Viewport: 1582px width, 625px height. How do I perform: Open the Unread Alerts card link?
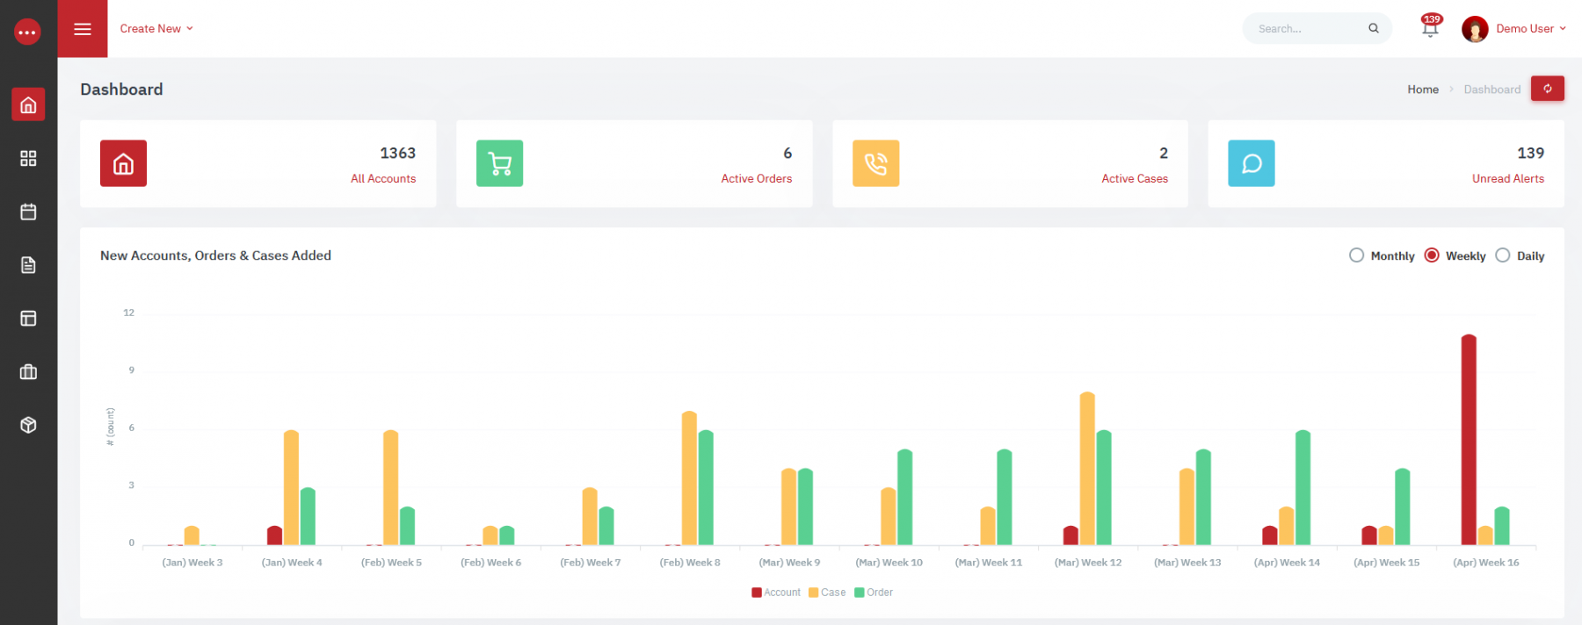point(1508,178)
